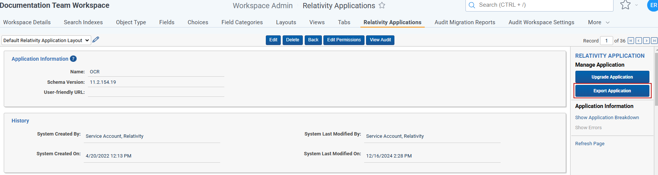Open Audit Migration Reports tab
The image size is (658, 175).
465,22
